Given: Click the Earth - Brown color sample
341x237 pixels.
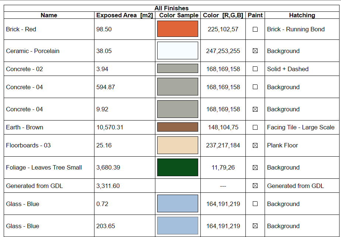Looking at the screenshot, I should click(178, 127).
